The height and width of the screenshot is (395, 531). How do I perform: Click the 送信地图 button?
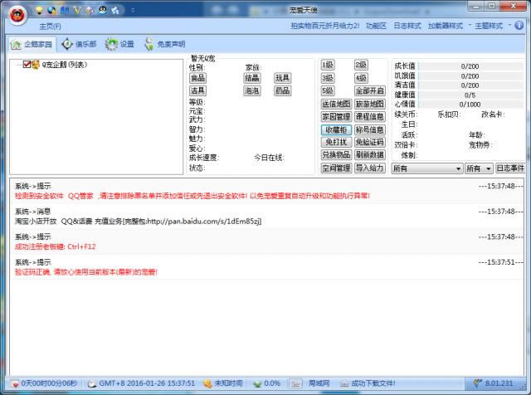coord(336,104)
